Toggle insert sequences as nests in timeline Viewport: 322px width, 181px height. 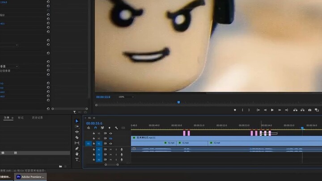[89, 128]
